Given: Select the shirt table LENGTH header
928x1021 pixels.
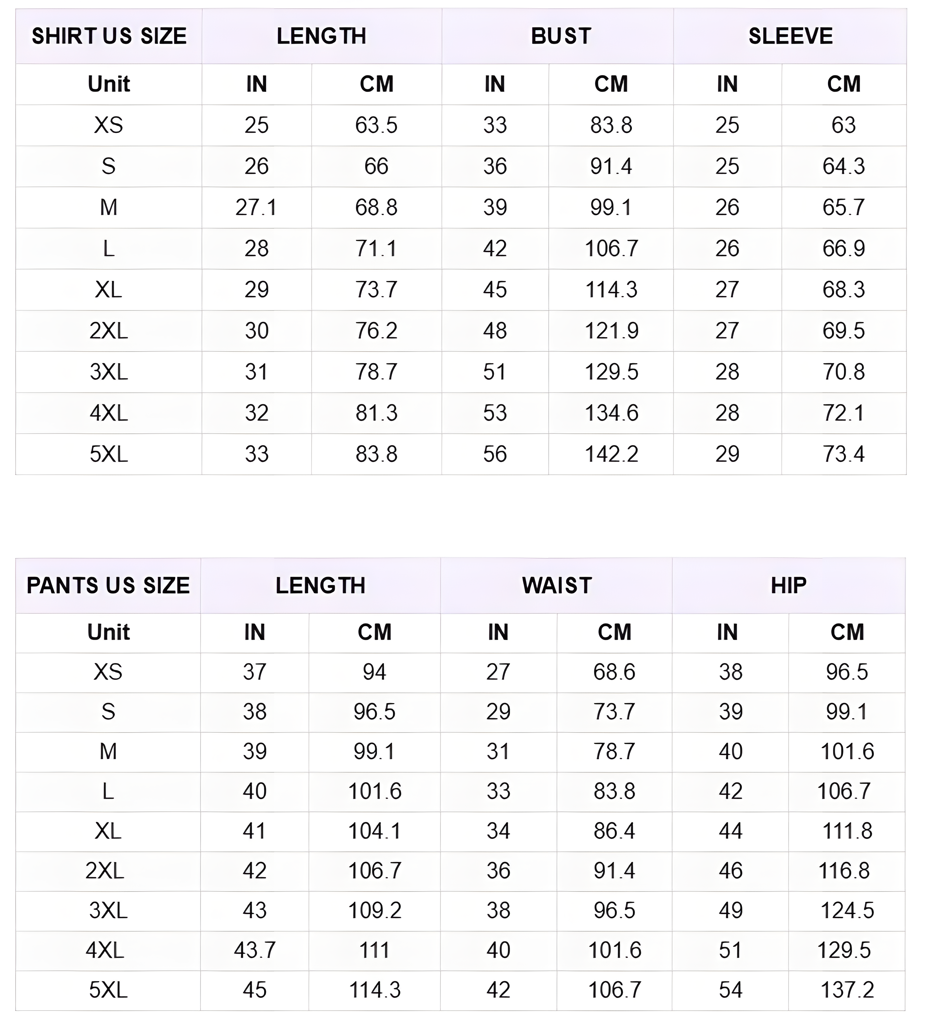Looking at the screenshot, I should tap(321, 36).
